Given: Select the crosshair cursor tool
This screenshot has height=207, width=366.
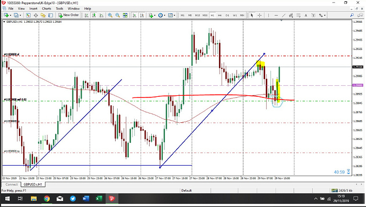Looking at the screenshot, I should (259, 15).
